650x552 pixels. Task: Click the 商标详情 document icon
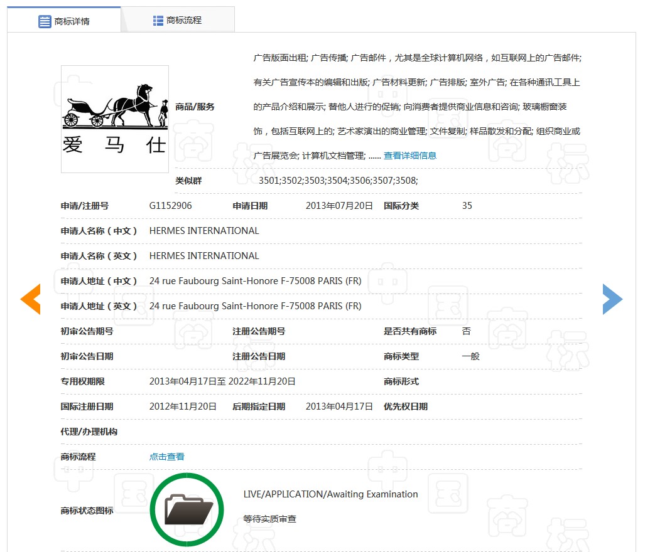45,21
